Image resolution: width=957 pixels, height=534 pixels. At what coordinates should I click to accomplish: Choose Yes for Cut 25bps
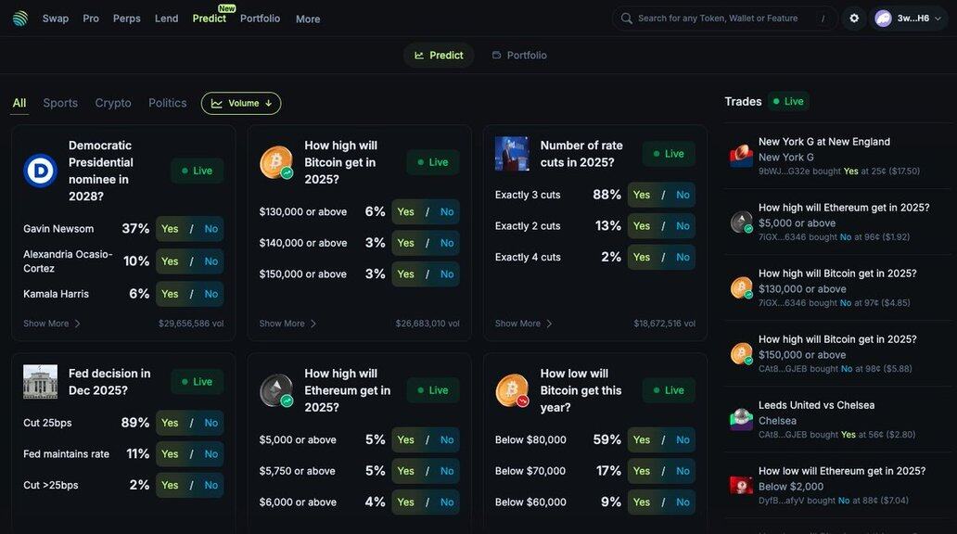170,423
